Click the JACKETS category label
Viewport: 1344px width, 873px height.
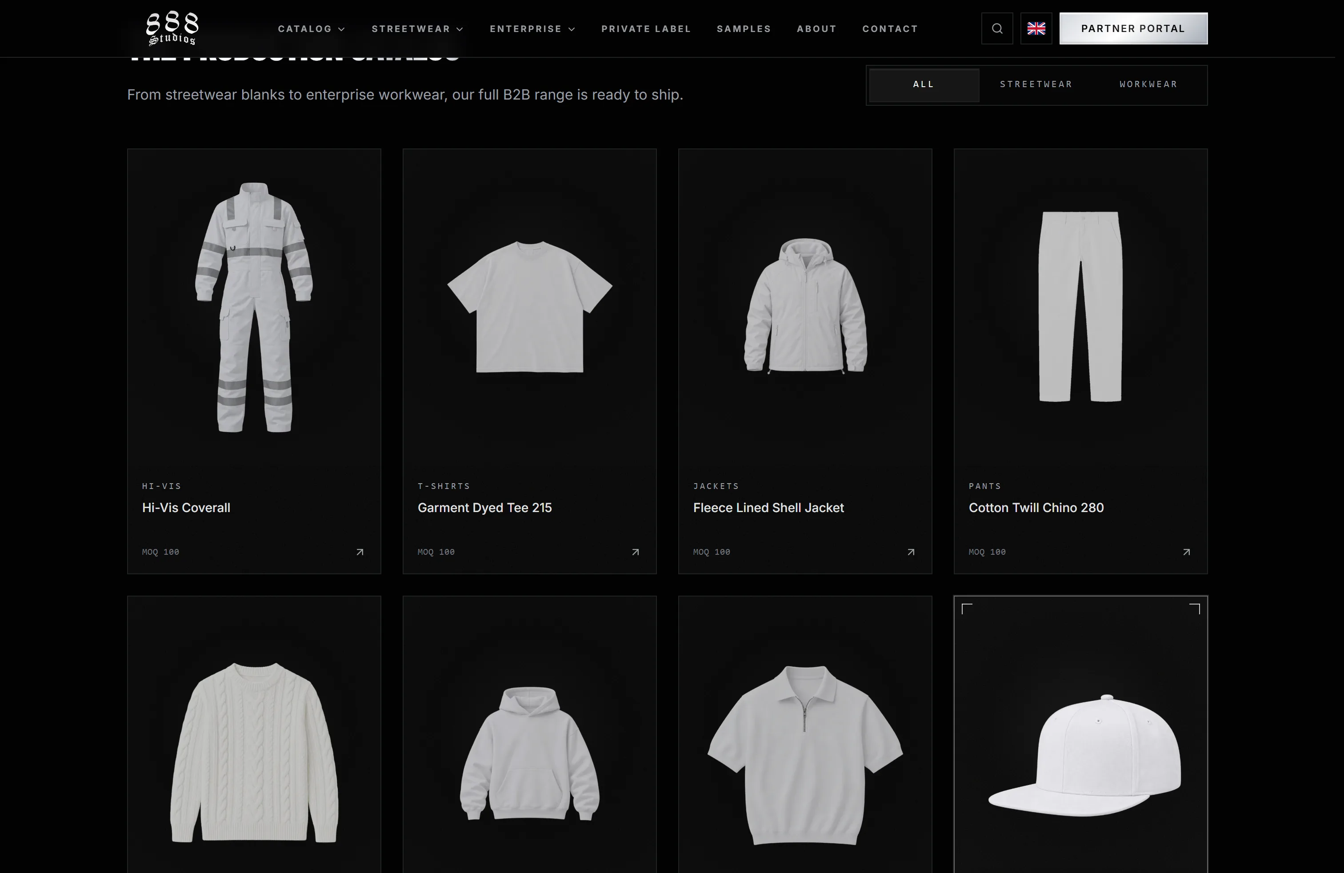716,486
